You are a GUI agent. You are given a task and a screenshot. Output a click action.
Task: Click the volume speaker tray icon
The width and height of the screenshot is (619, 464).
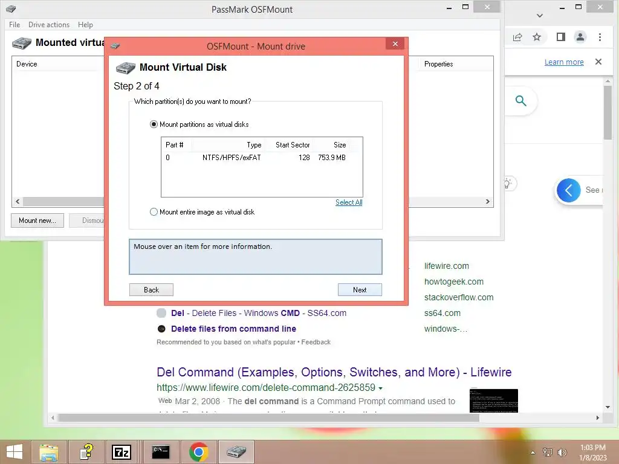point(562,453)
